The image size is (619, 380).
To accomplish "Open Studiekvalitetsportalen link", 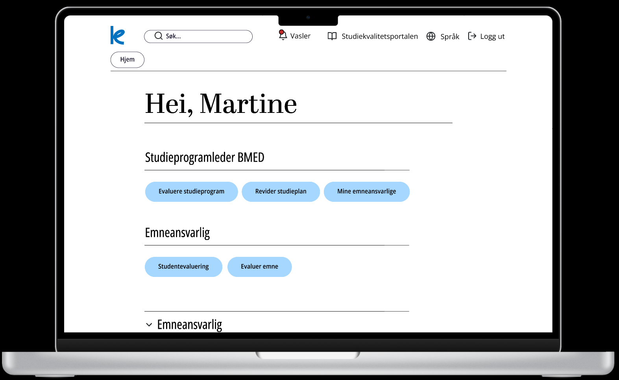I will tap(380, 36).
